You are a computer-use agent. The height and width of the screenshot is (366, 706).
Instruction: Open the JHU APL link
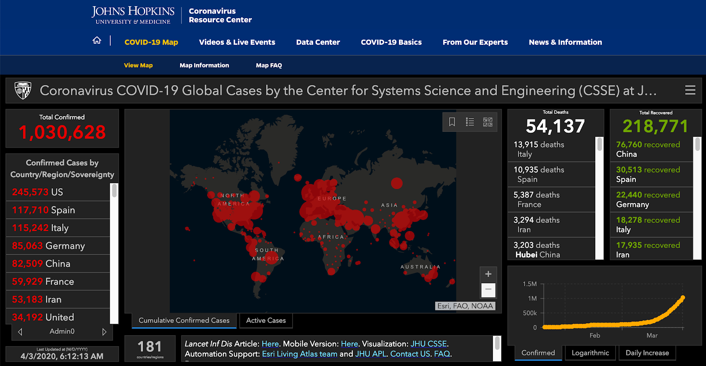(x=371, y=354)
